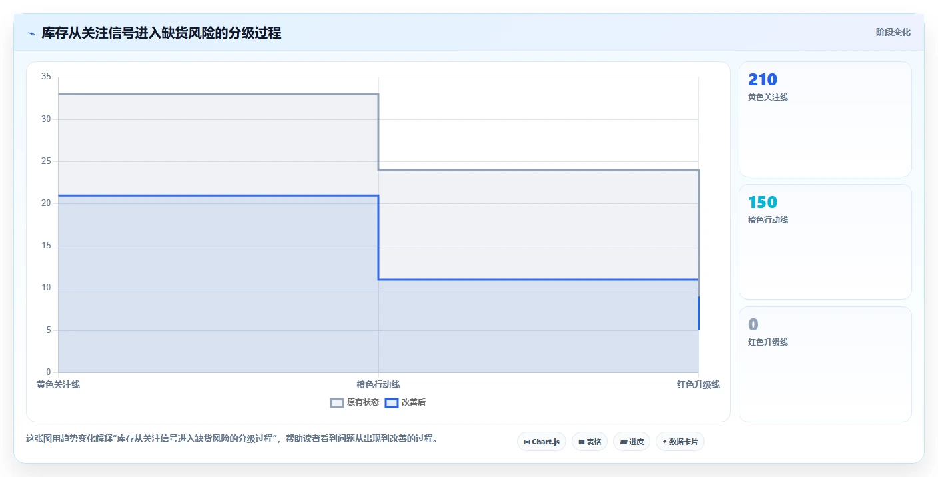Image resolution: width=938 pixels, height=477 pixels.
Task: Select the 红色升级线 card showing 0
Action: [x=825, y=364]
